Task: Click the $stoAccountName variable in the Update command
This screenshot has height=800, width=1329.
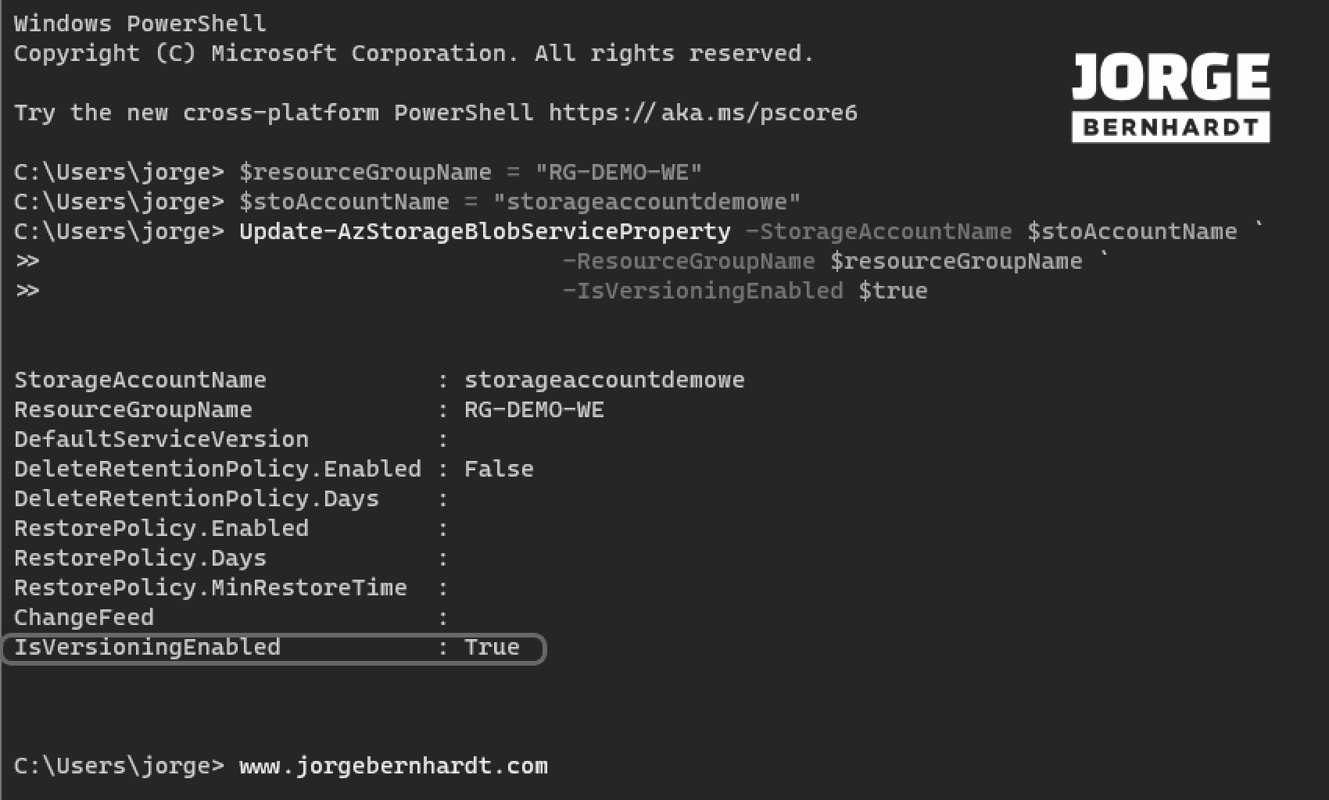Action: [x=1132, y=232]
